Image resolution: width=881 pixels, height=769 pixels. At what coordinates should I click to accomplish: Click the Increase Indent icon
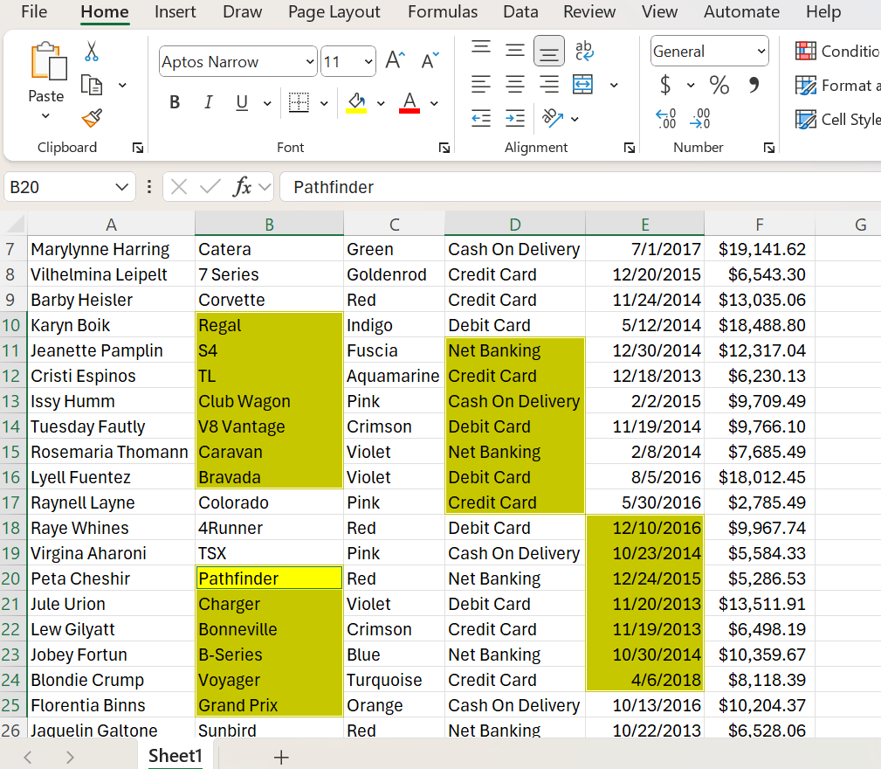tap(515, 118)
